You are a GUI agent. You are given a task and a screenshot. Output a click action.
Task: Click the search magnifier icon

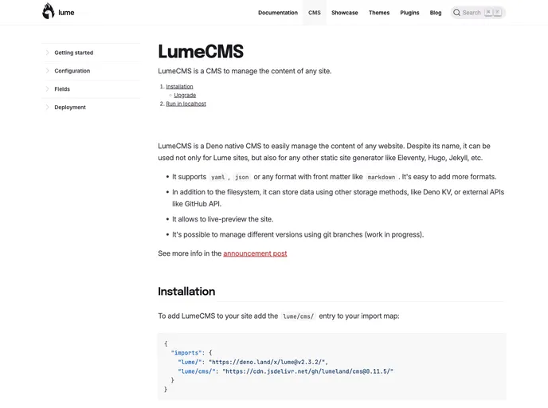tap(456, 13)
